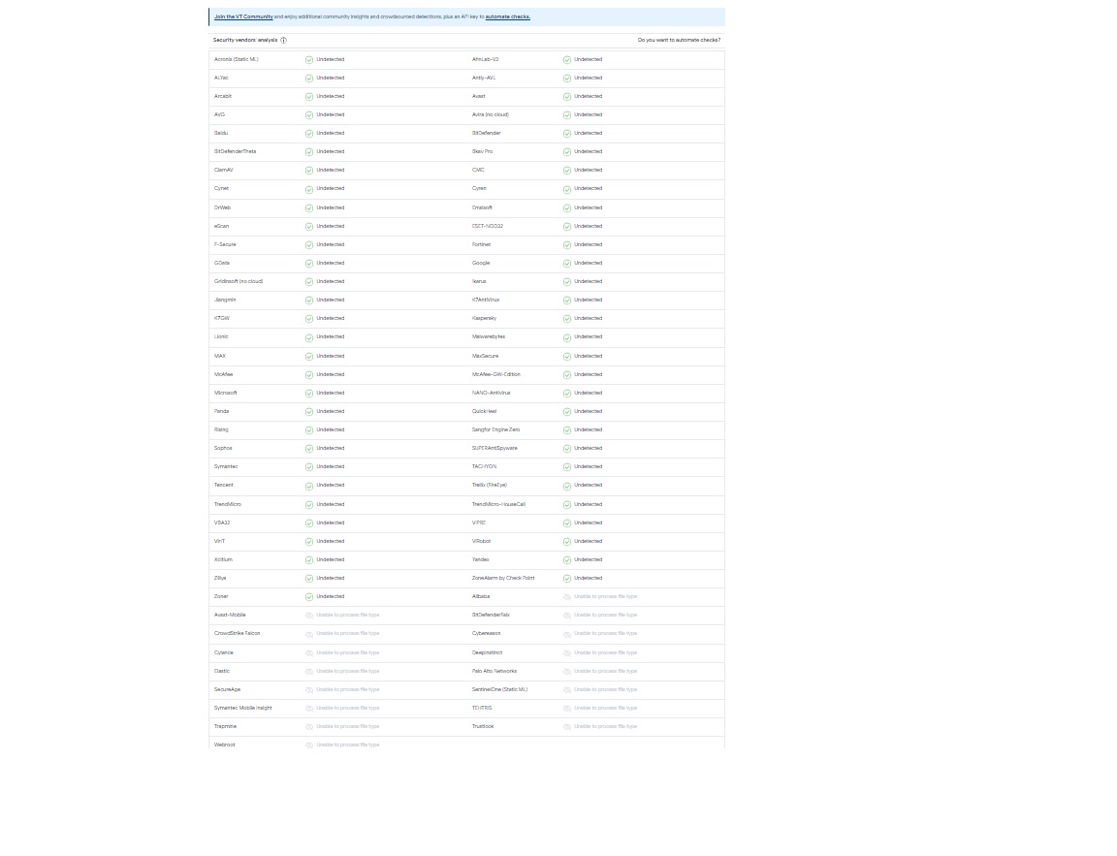The image size is (1117, 856).
Task: Click the check icon next to Microsoft
Action: (309, 394)
